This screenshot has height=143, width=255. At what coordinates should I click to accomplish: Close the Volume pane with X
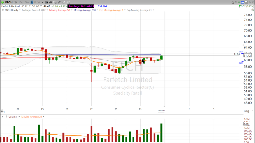click(x=2, y=117)
